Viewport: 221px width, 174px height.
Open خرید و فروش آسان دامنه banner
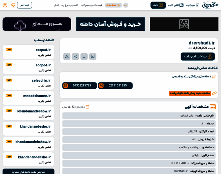(x=110, y=24)
